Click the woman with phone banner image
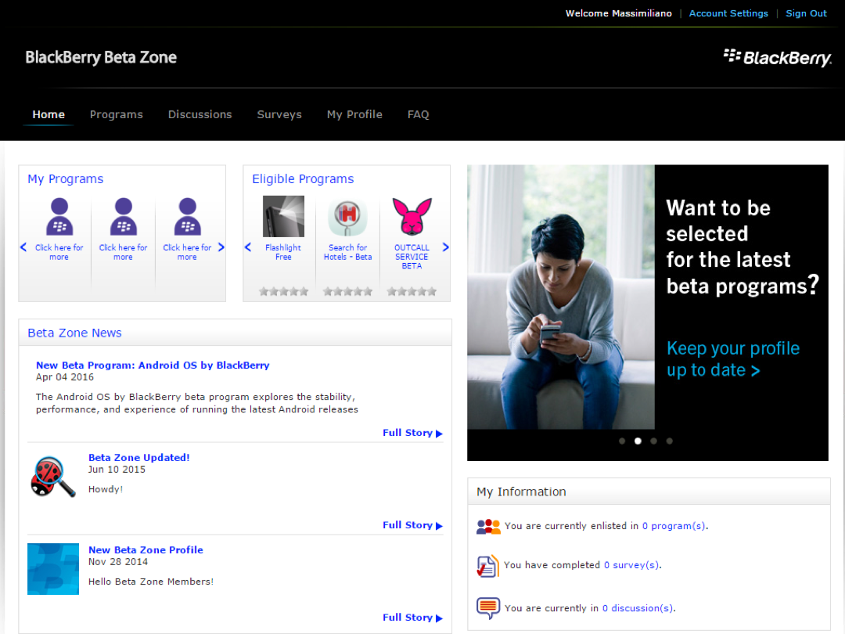Viewport: 845px width, 634px height. click(x=561, y=297)
